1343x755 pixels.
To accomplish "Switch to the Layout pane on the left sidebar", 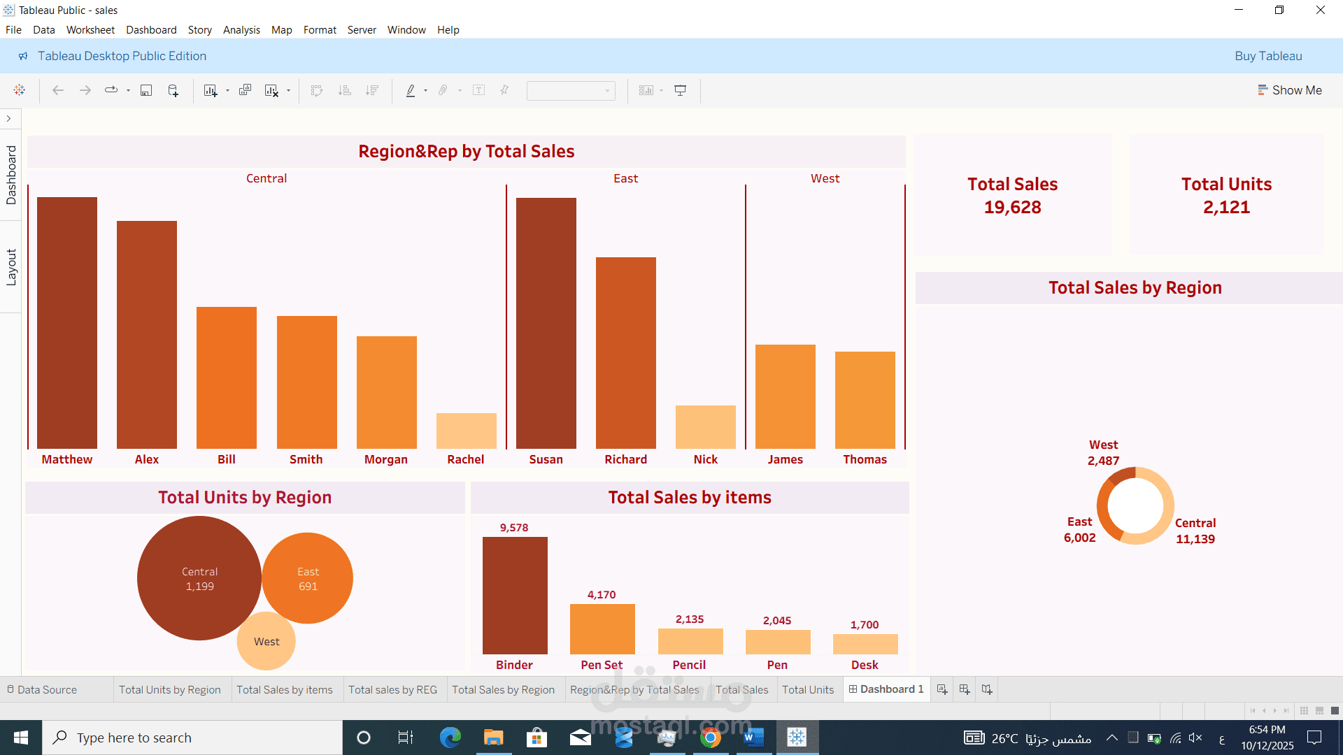I will point(11,264).
